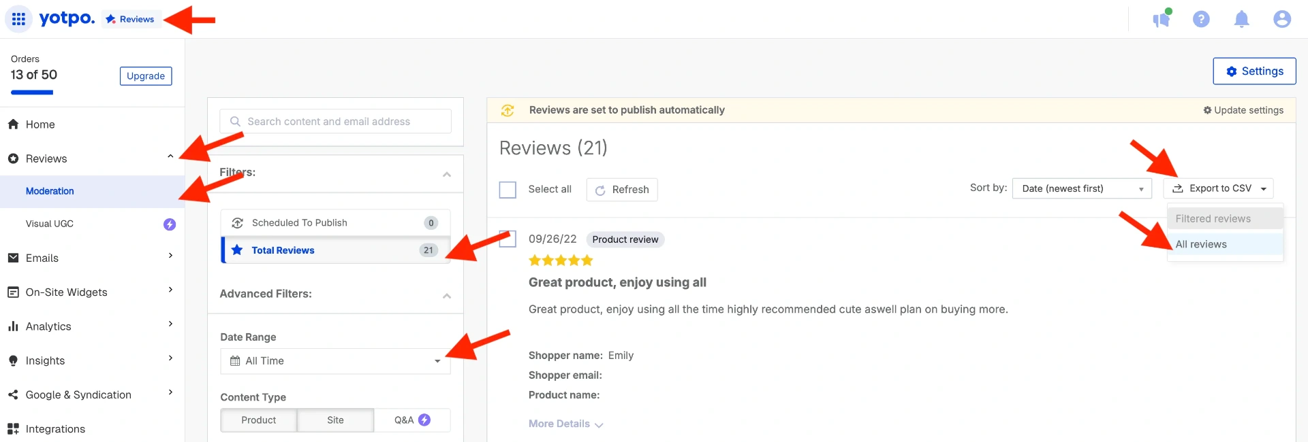Click the Refresh button

[x=622, y=190]
